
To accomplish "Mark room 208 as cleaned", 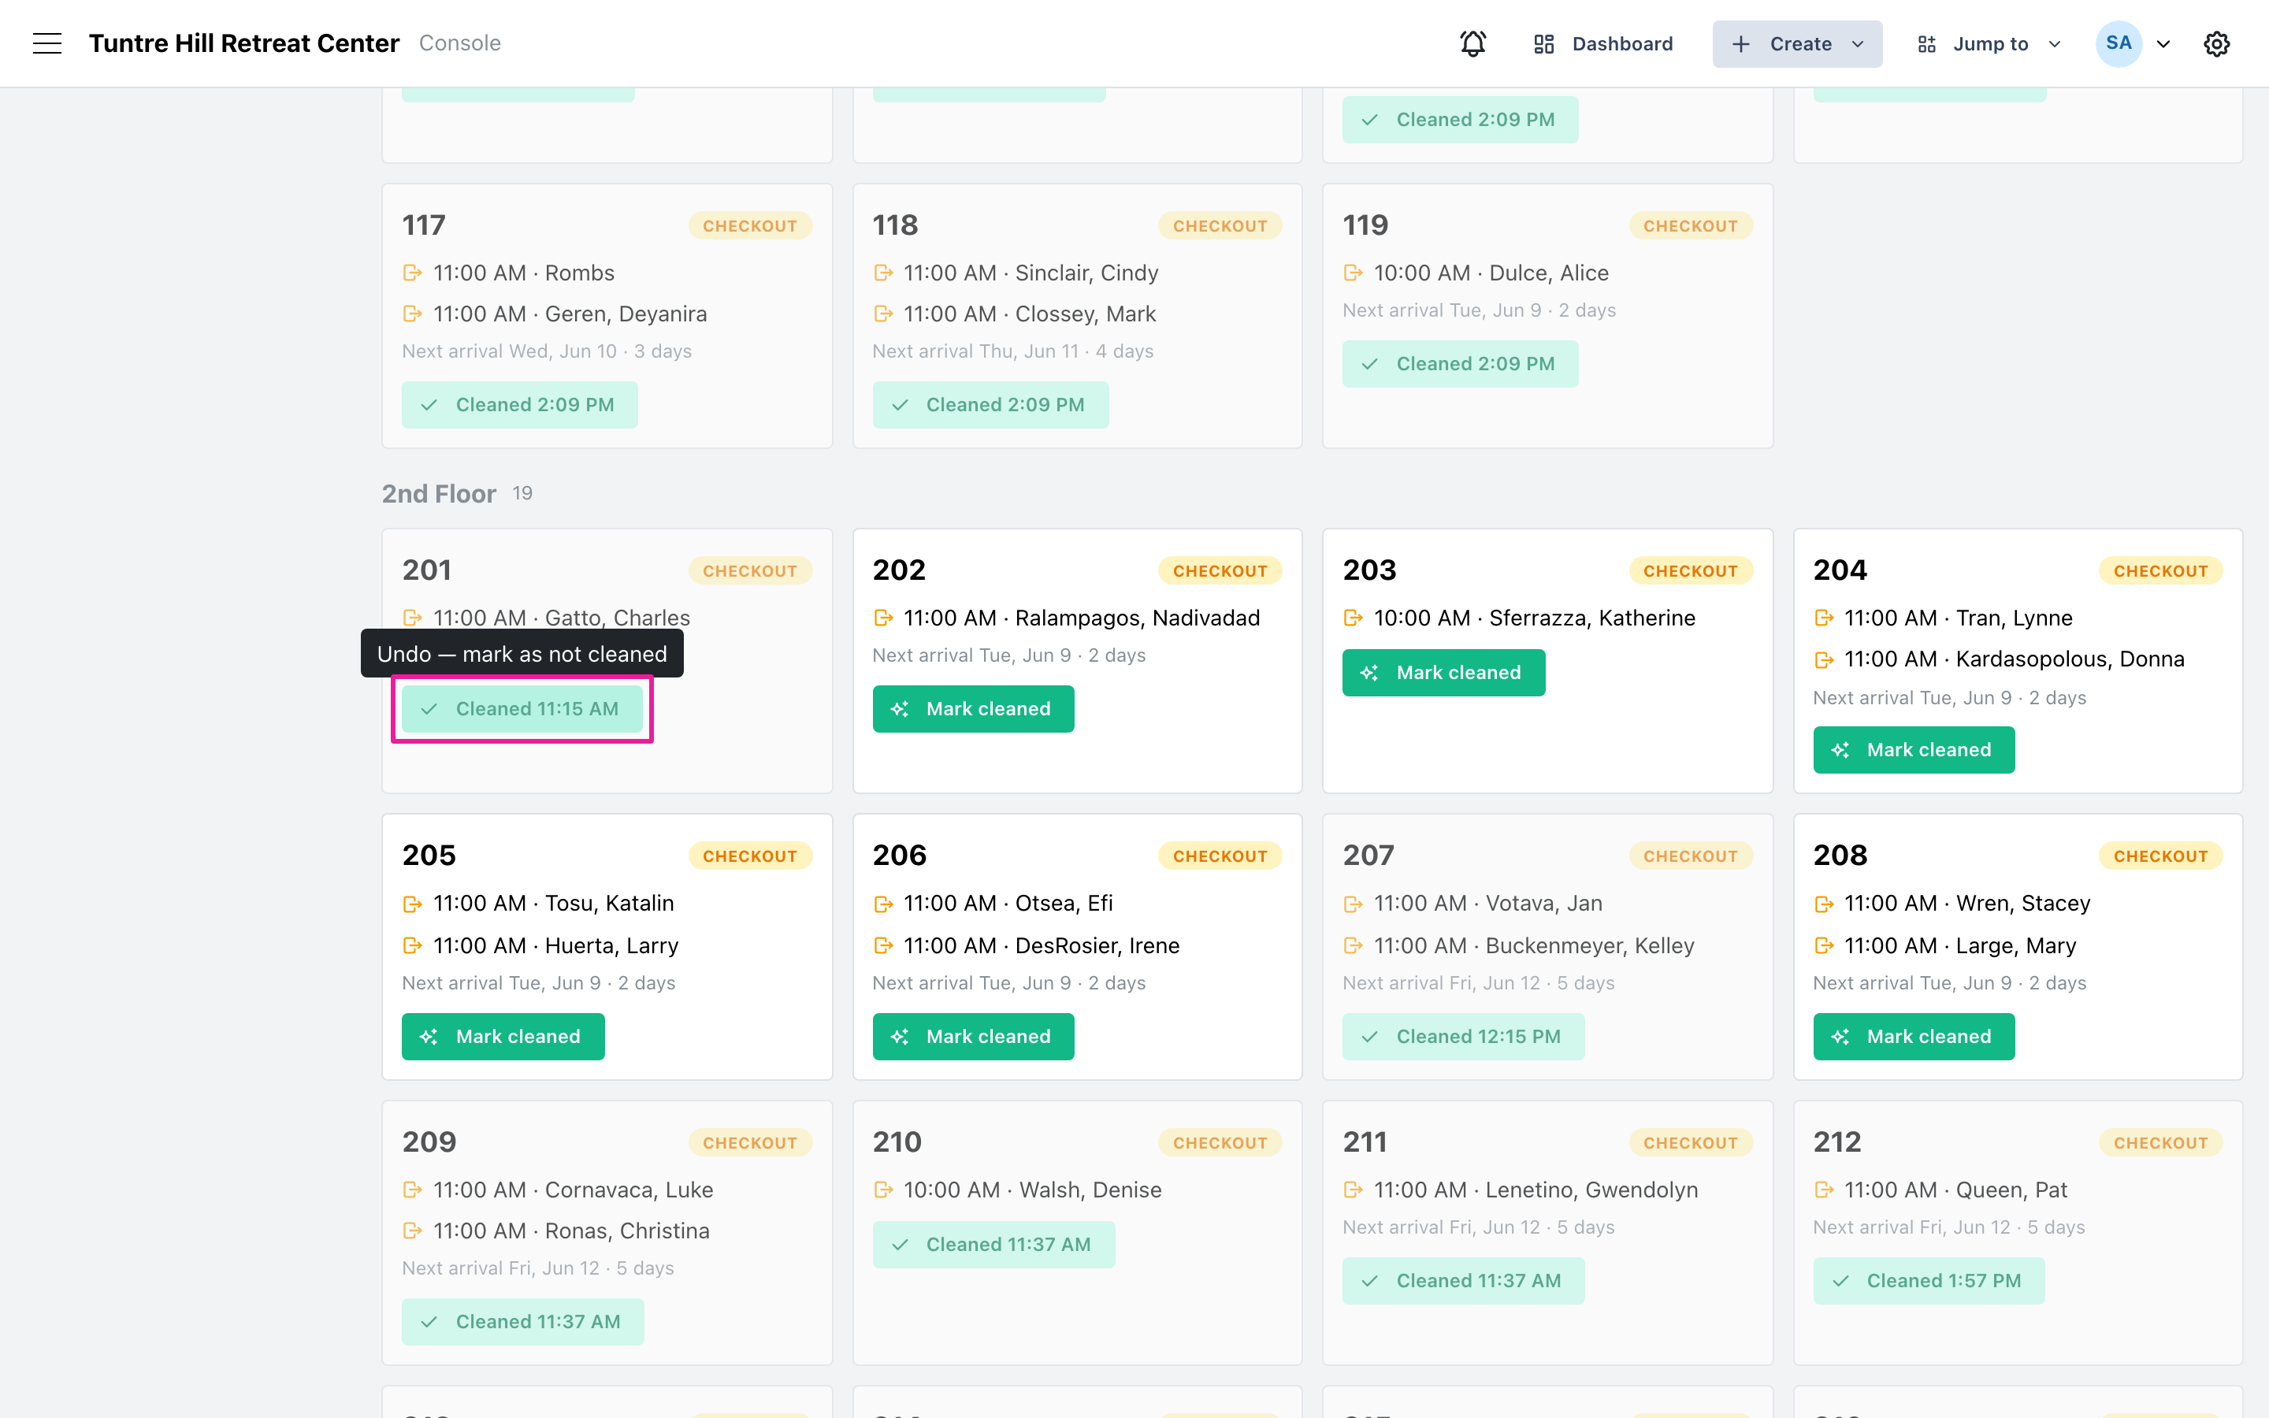I will click(x=1914, y=1036).
